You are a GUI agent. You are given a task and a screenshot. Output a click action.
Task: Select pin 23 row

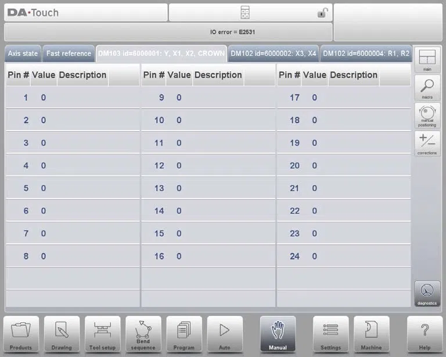click(344, 233)
